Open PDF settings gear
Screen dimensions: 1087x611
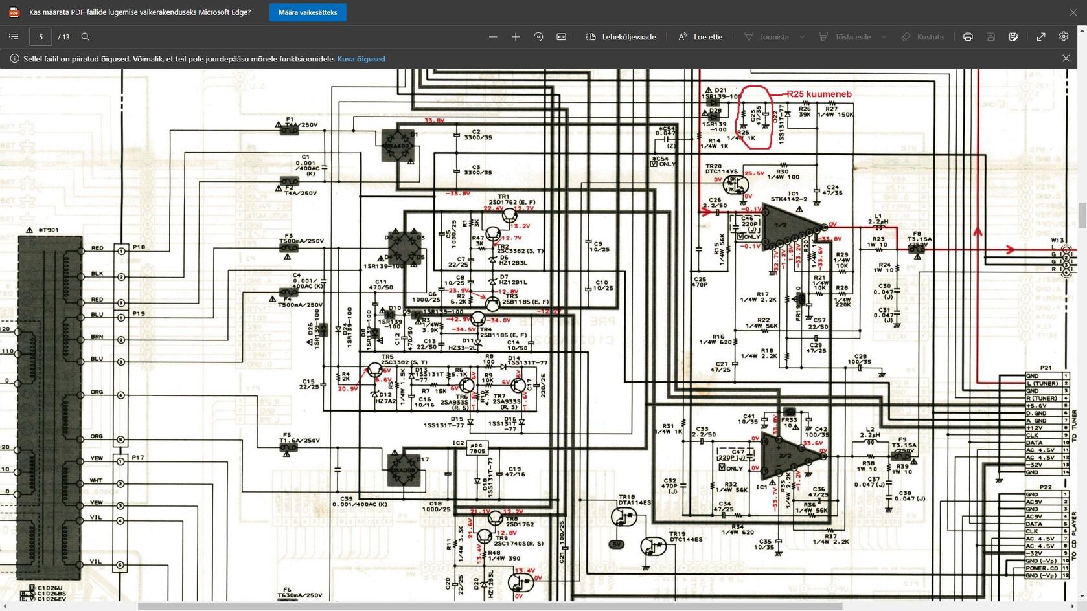click(x=1064, y=37)
